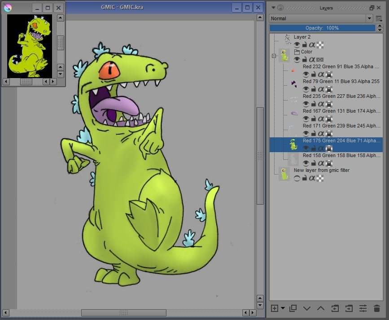Viewport: 389px width, 320px height.
Task: Click preview window horizontal scrollbar left arrow
Action: 6,81
